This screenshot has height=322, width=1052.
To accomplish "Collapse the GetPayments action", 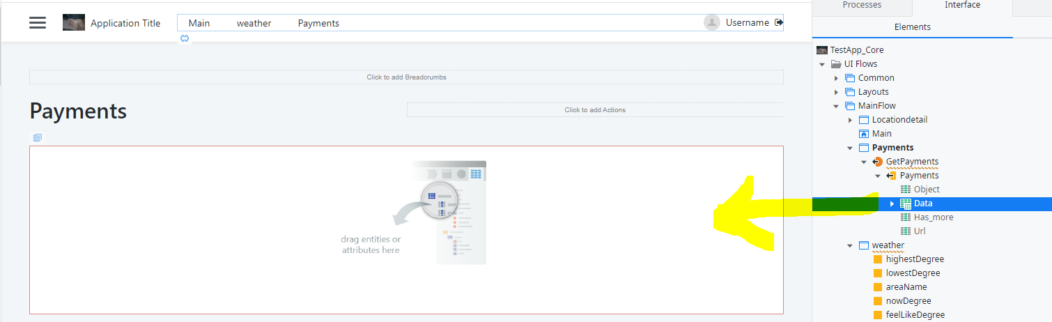I will coord(865,162).
